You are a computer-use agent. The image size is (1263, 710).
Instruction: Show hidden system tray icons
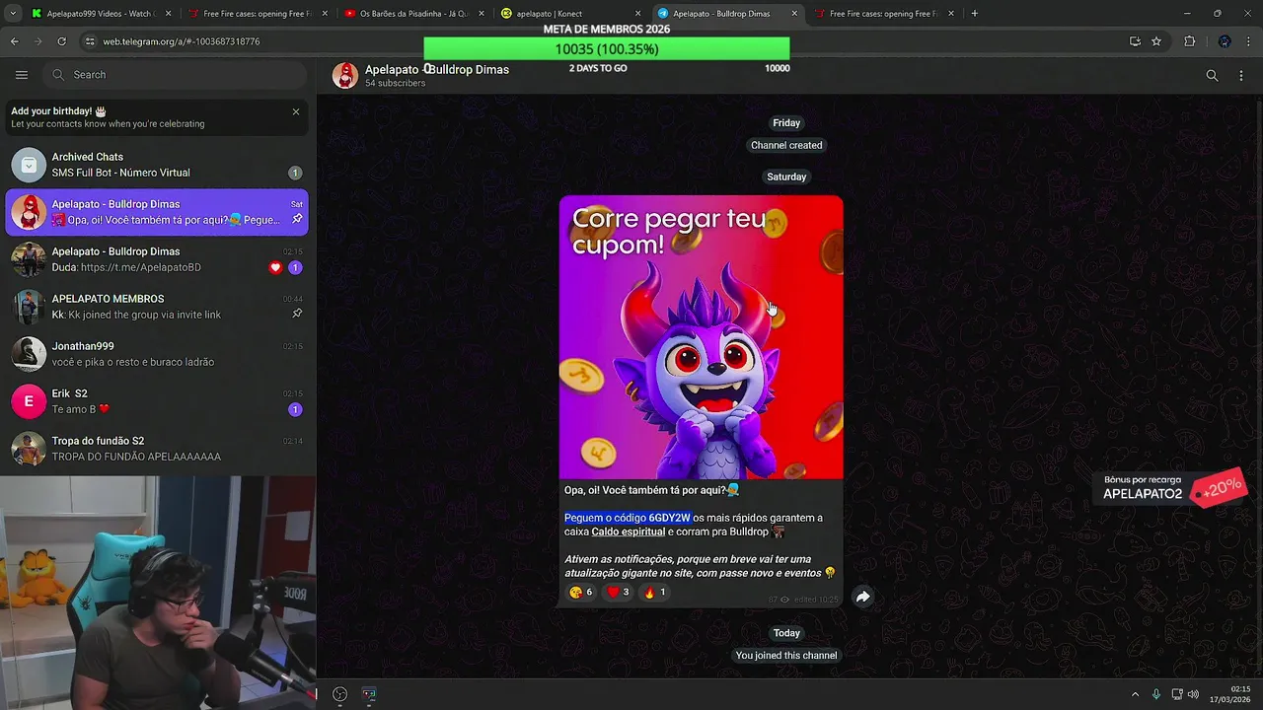(x=1135, y=694)
